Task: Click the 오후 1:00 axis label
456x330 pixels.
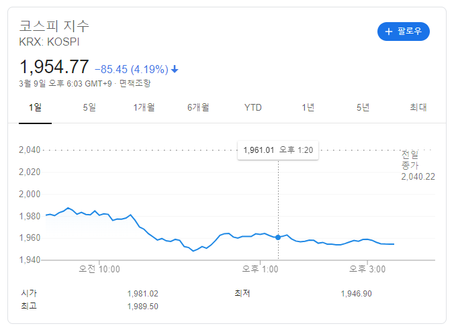Action: 261,269
